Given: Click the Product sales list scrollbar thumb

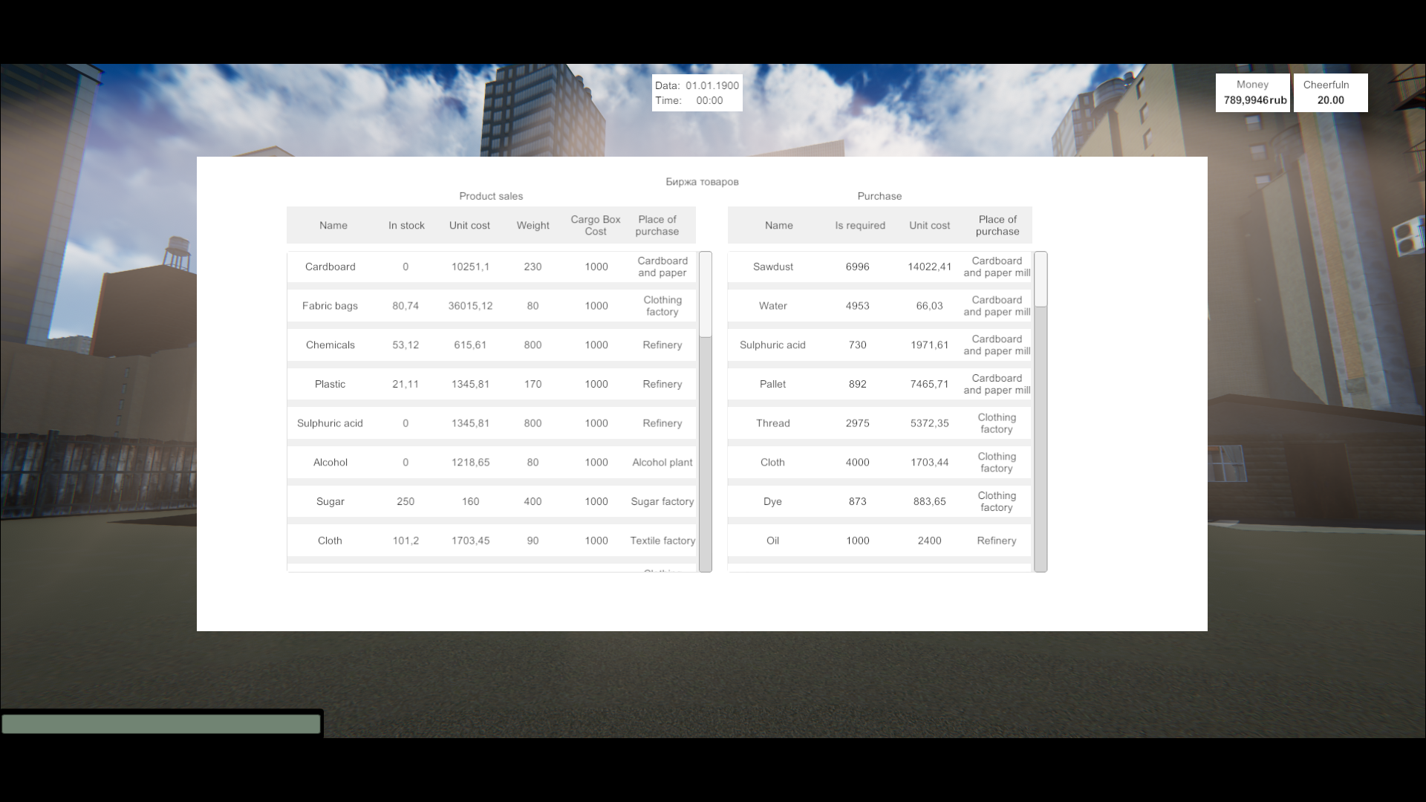Looking at the screenshot, I should [706, 295].
